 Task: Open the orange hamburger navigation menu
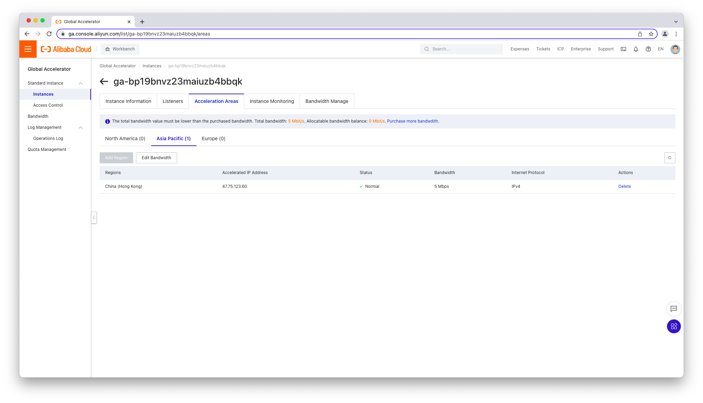tap(28, 49)
